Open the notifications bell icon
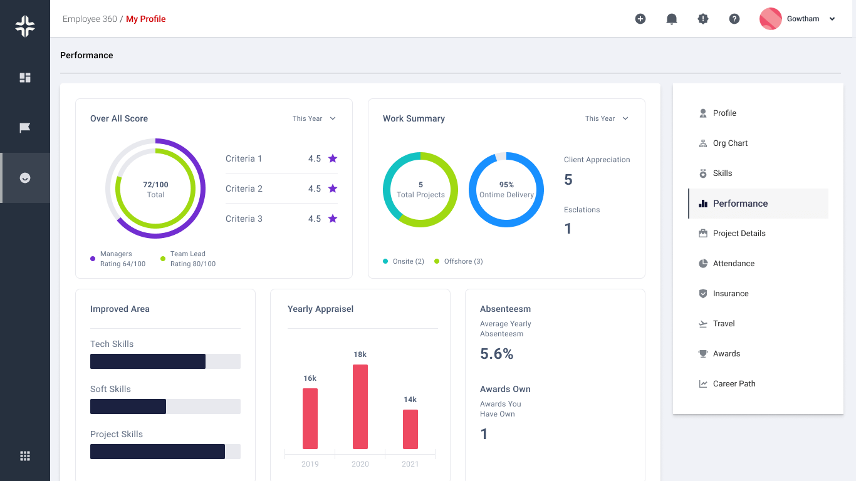Image resolution: width=856 pixels, height=481 pixels. point(672,19)
